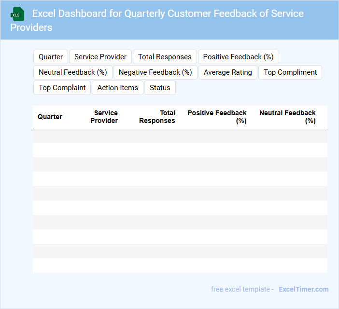339x309 pixels.
Task: Select the Quarter tag button
Action: click(51, 57)
